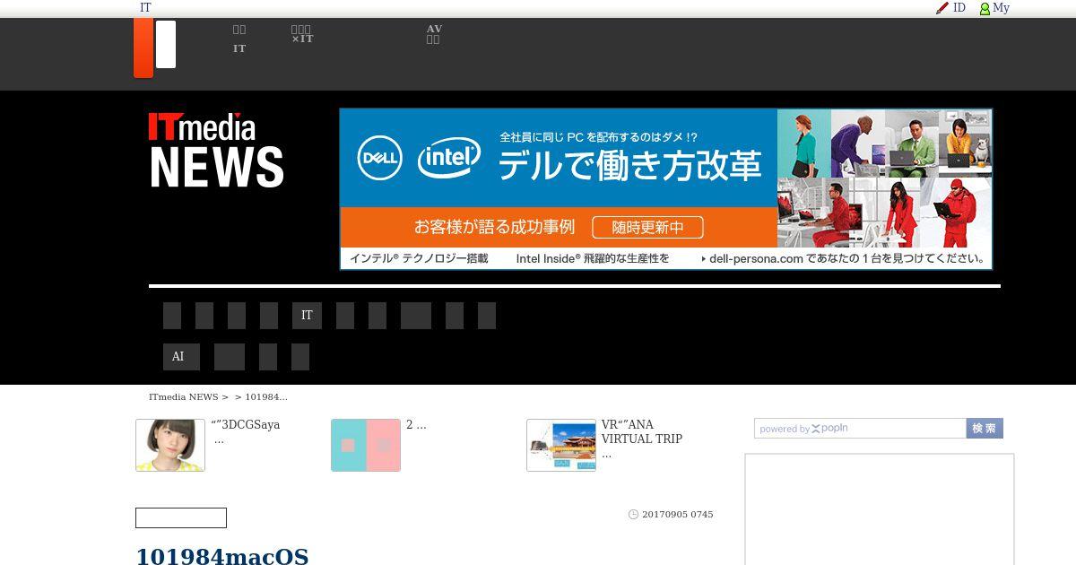Viewport: 1076px width, 565px height.
Task: Open the teal and pink thumbnail
Action: [x=366, y=445]
